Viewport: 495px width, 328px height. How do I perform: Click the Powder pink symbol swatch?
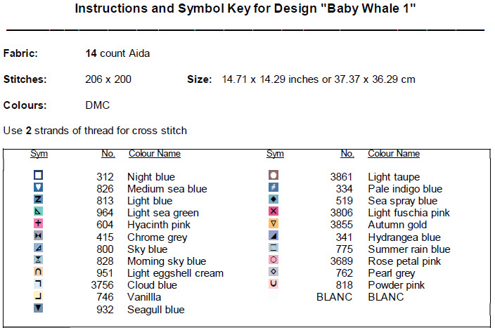coord(274,284)
